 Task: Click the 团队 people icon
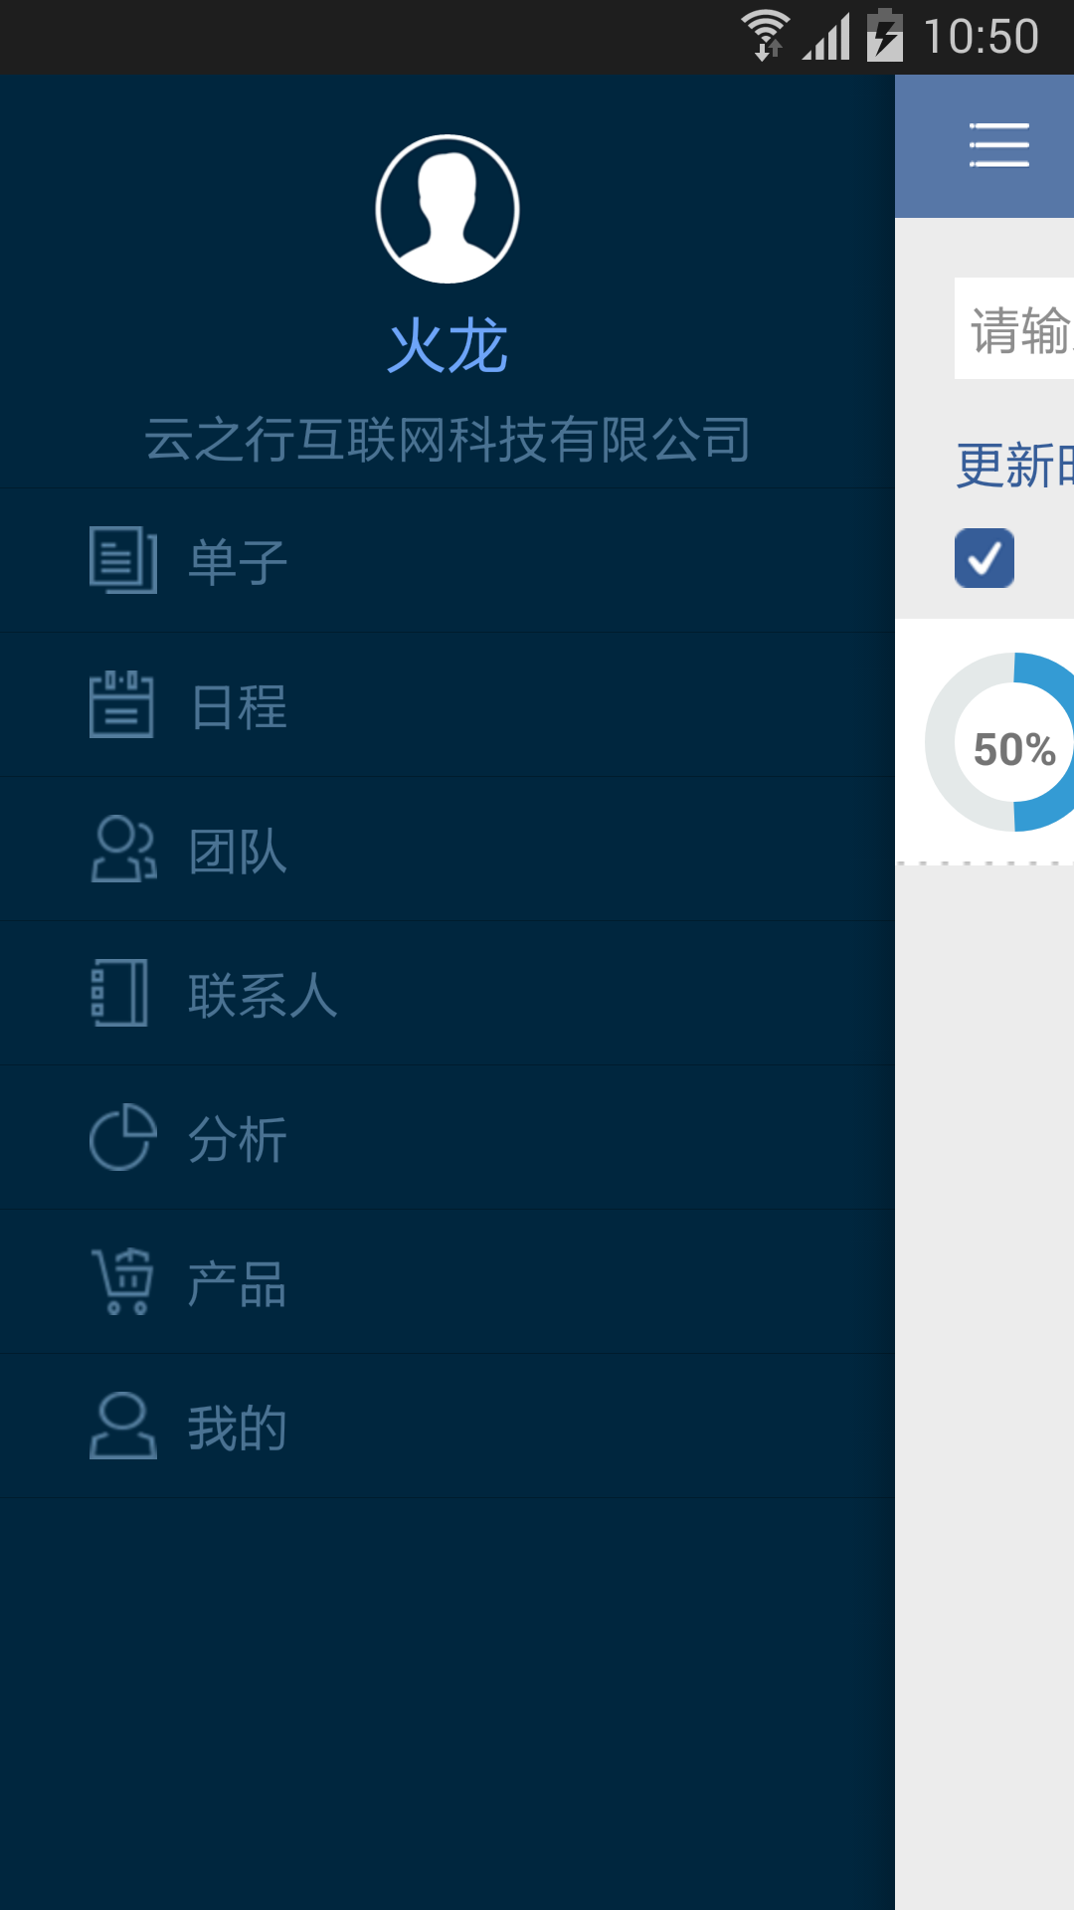point(123,849)
